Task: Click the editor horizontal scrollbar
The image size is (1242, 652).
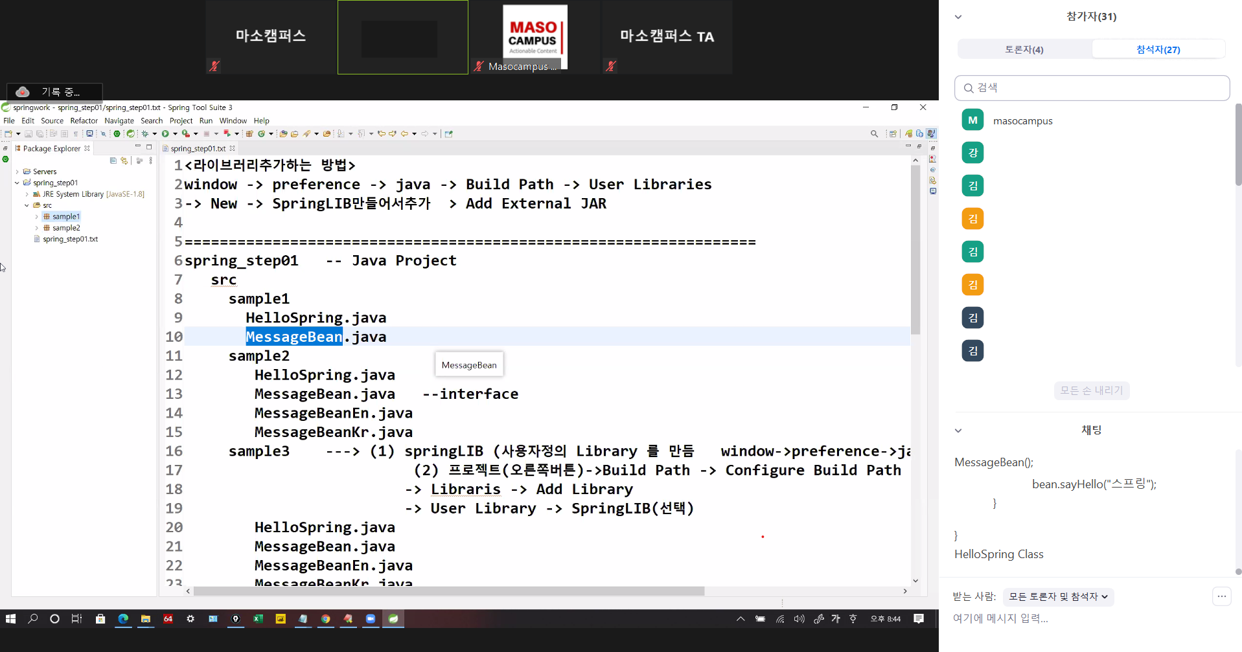Action: [x=448, y=591]
